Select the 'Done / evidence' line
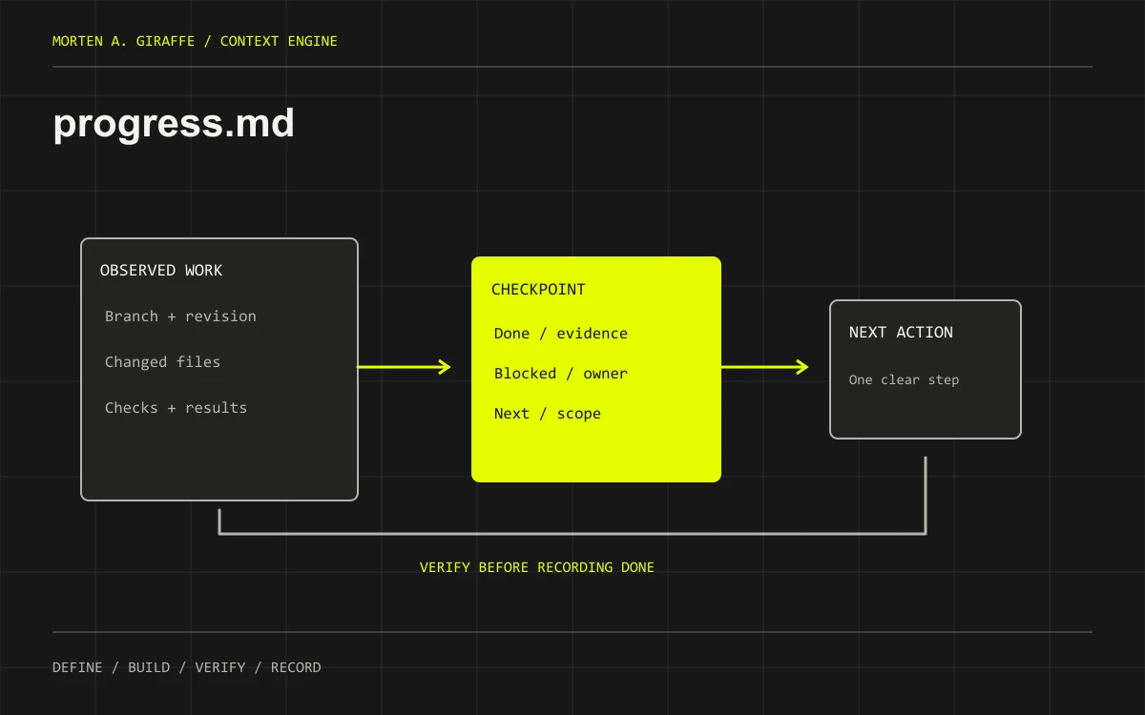The width and height of the screenshot is (1145, 715). point(561,334)
